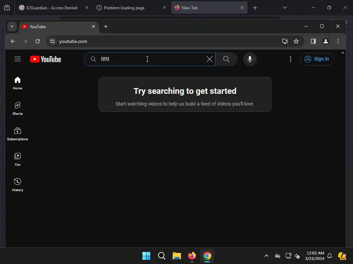Click the muted volume tray icon
Image resolution: width=353 pixels, height=264 pixels.
pyautogui.click(x=297, y=256)
